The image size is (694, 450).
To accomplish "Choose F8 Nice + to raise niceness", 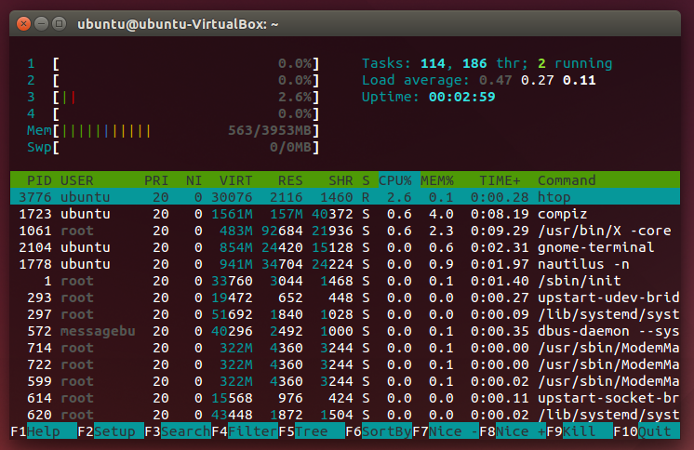I will (x=513, y=431).
